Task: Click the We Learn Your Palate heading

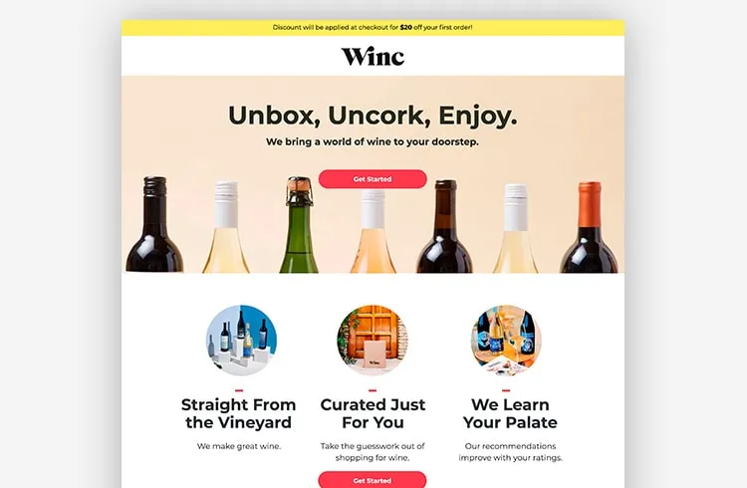Action: coord(510,413)
